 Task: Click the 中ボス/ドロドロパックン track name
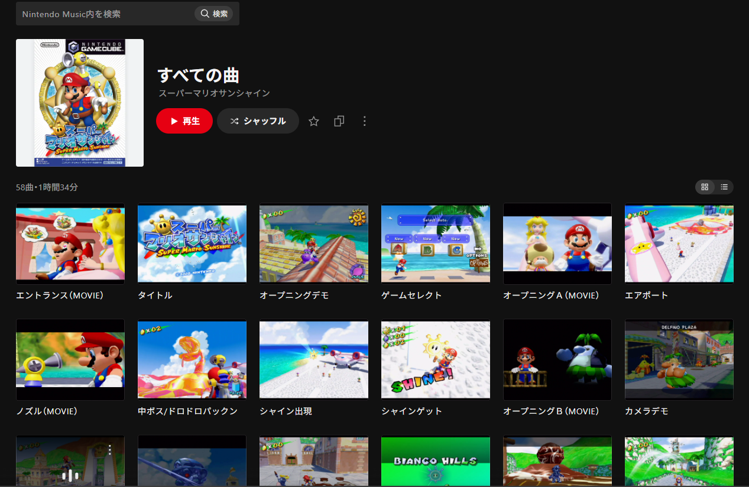(188, 411)
